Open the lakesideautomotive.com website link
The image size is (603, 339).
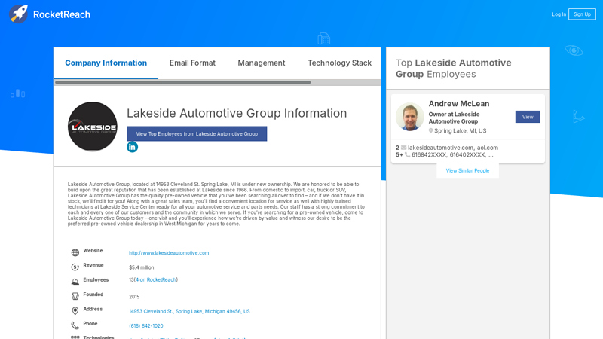click(169, 253)
